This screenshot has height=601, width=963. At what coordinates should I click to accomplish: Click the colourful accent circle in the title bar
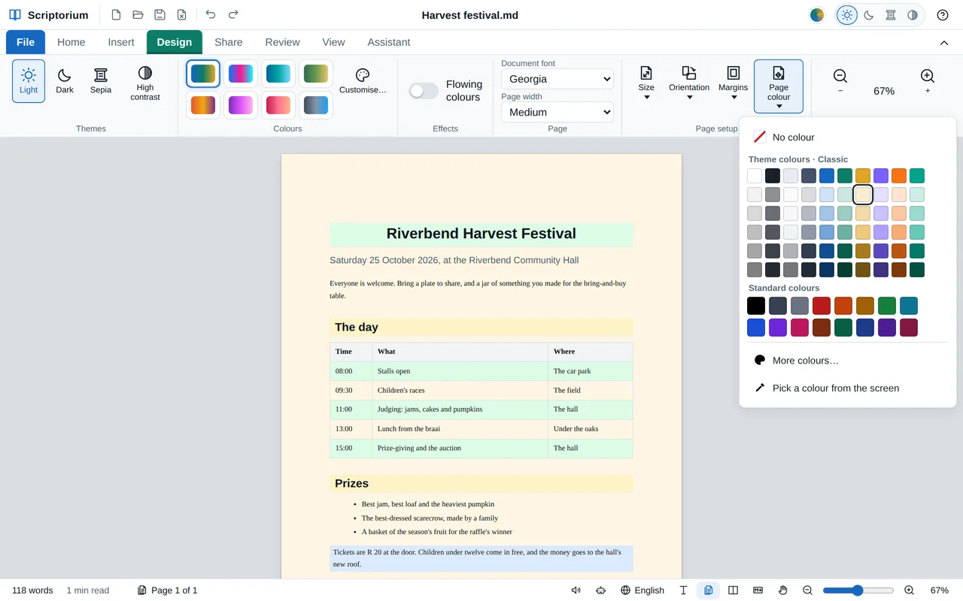click(x=817, y=15)
